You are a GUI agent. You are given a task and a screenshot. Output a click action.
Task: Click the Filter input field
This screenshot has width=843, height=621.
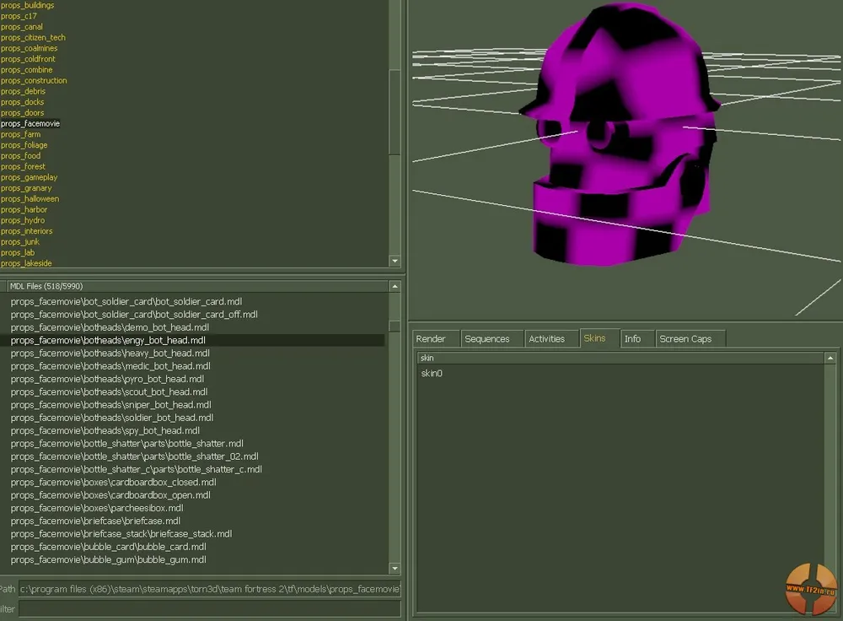[x=209, y=608]
